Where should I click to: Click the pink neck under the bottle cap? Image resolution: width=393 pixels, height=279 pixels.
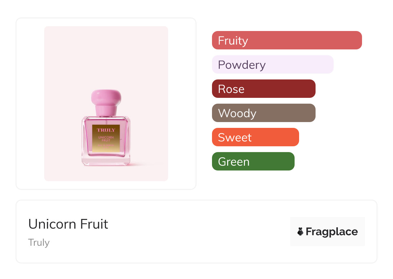106,111
